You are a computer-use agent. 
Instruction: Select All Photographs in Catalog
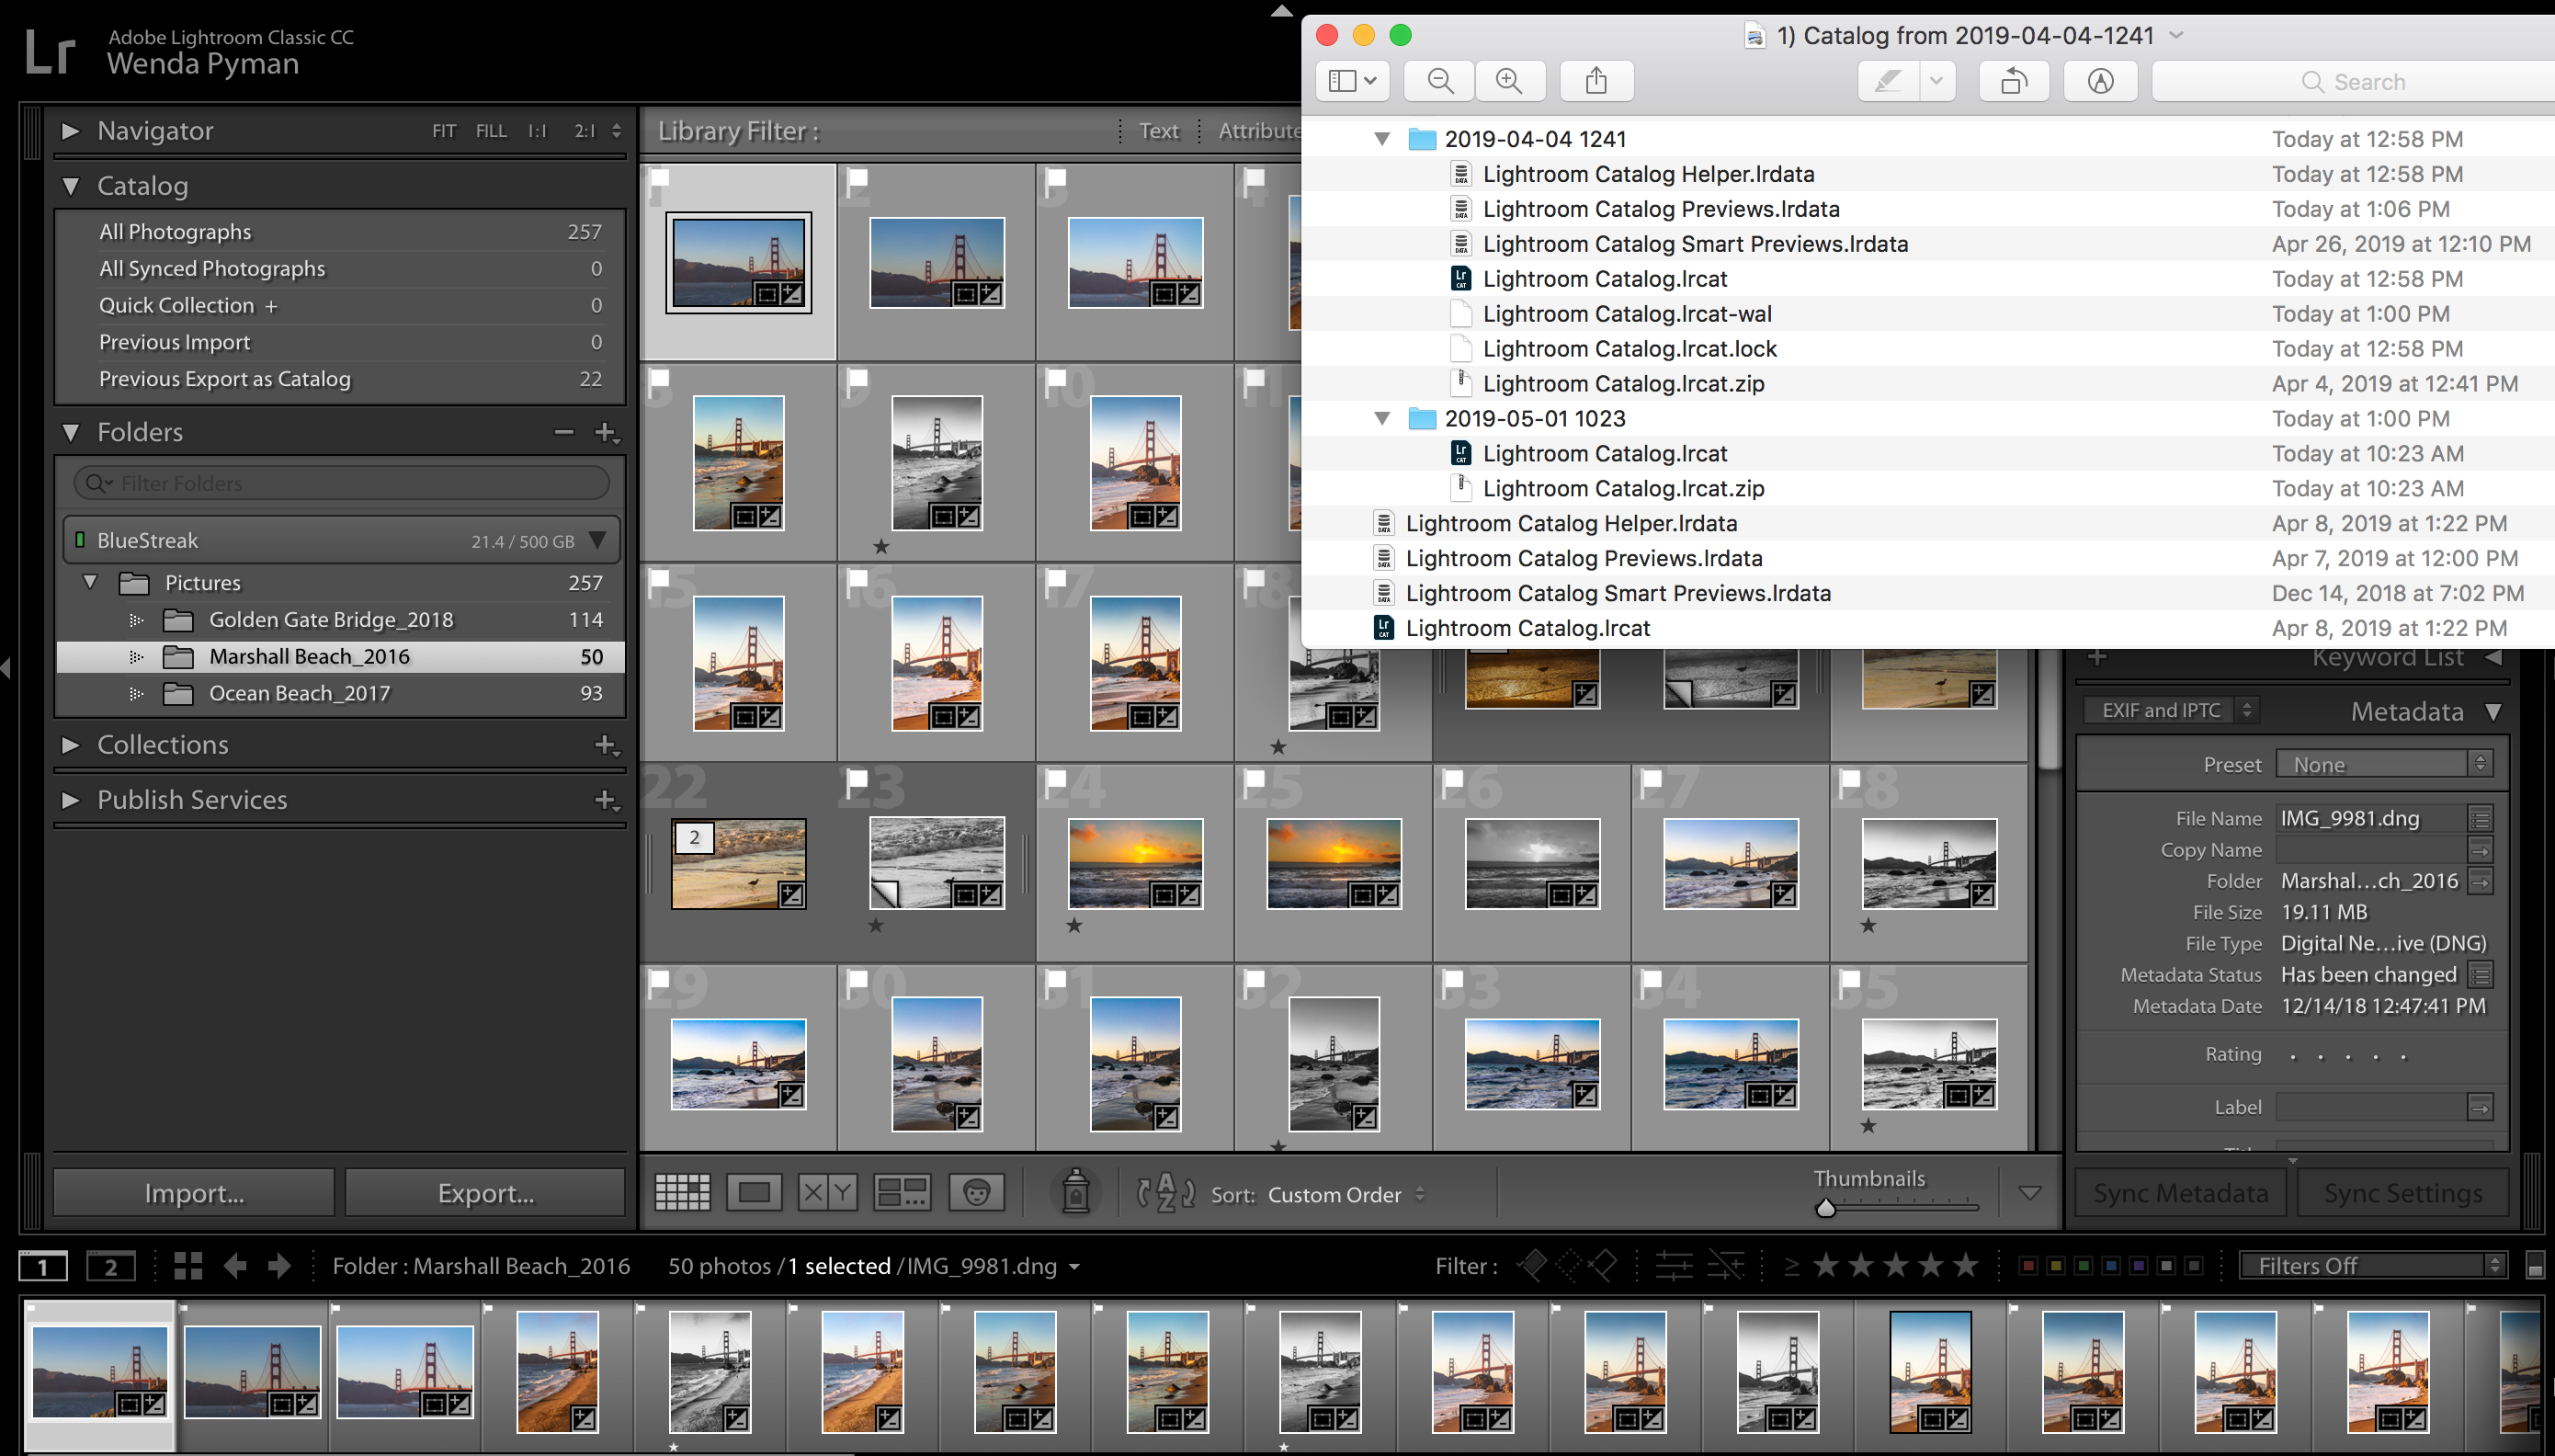click(x=175, y=232)
